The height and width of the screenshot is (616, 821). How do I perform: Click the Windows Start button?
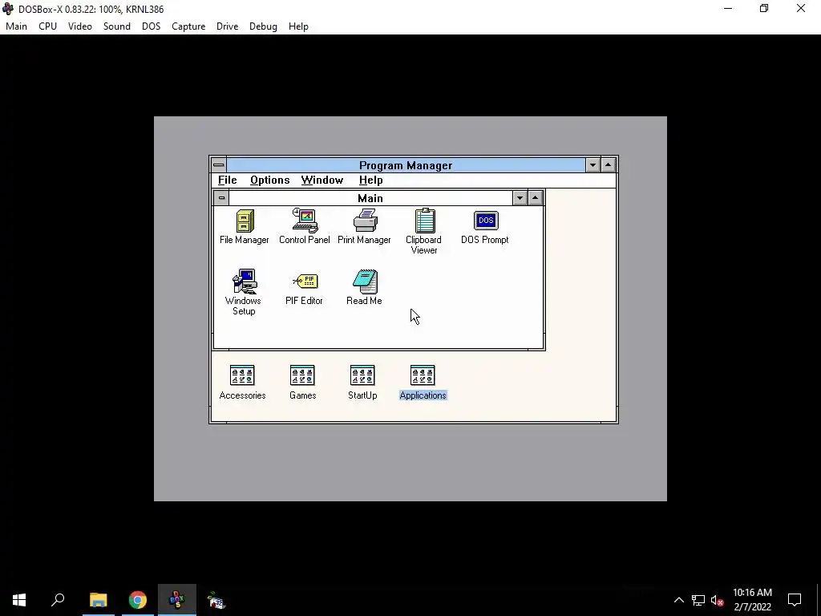19,600
